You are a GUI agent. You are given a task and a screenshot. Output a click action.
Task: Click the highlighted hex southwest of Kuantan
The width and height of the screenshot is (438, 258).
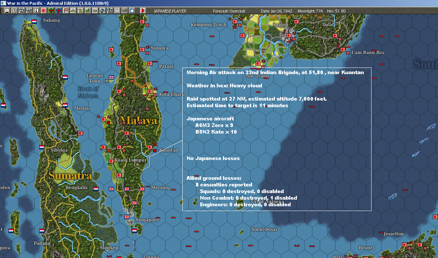click(142, 161)
